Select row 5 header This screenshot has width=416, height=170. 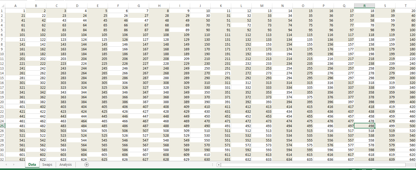[2, 30]
